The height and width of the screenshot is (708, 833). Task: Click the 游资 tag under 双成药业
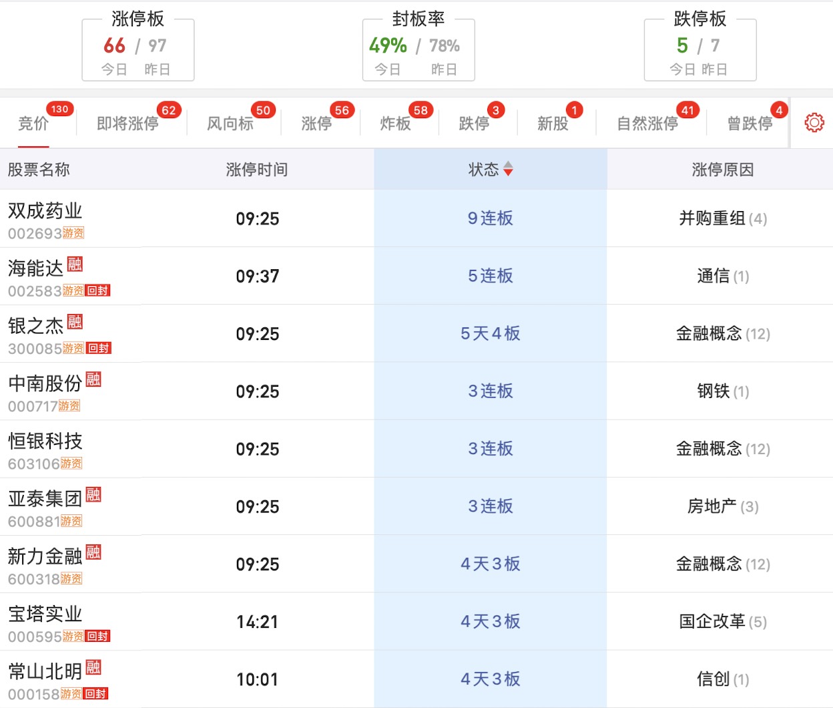pos(73,233)
